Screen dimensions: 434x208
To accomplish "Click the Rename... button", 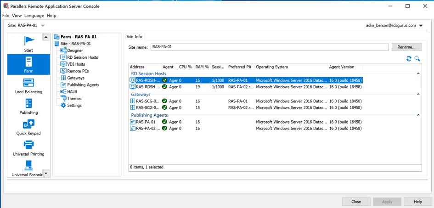I will [406, 47].
